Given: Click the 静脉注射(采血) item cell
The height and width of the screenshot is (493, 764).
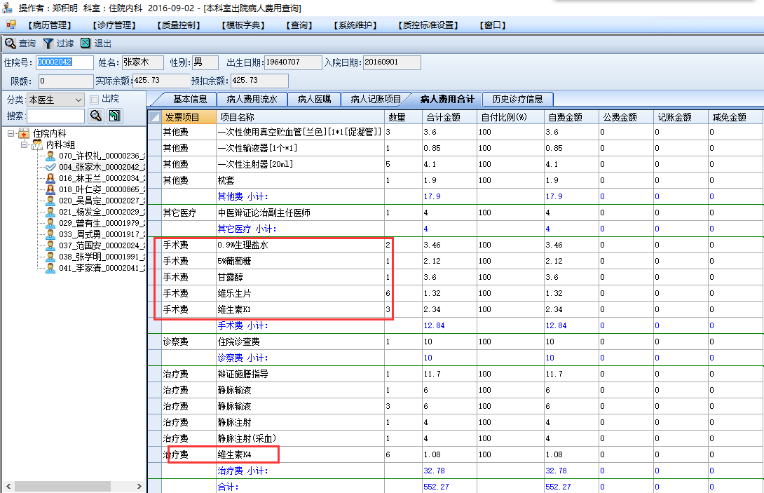Looking at the screenshot, I should [x=300, y=438].
